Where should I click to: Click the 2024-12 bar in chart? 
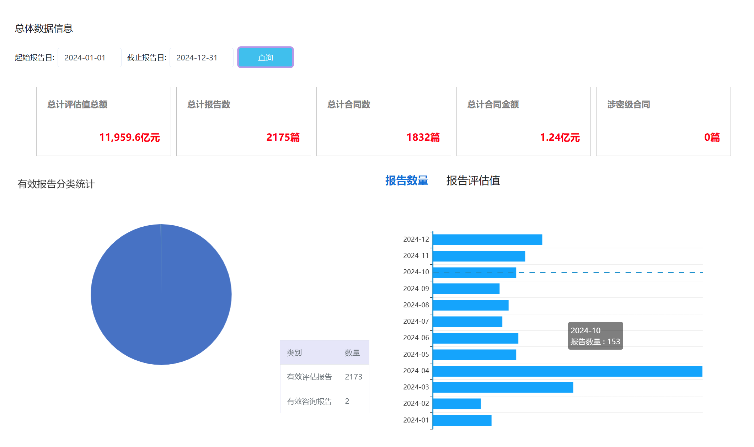point(487,239)
